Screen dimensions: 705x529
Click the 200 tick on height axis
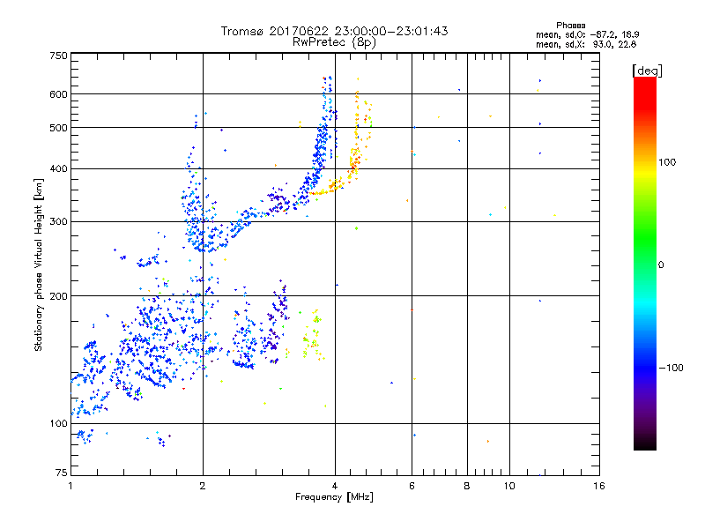click(x=58, y=295)
